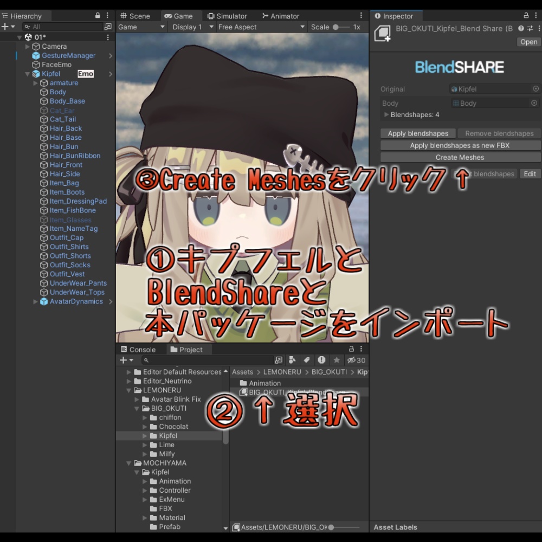542x542 pixels.
Task: Click the help icon on BlendShare asset header
Action: pos(521,28)
